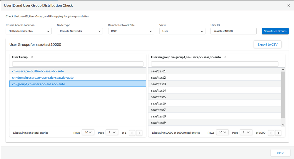Go to previous page of users list
The width and height of the screenshot is (294, 159).
coord(271,133)
